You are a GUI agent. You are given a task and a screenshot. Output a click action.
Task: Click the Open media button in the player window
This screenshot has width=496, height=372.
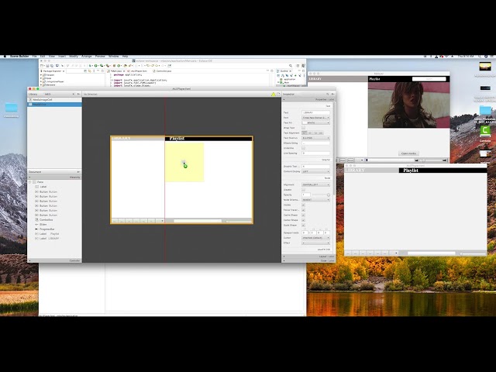[408, 153]
